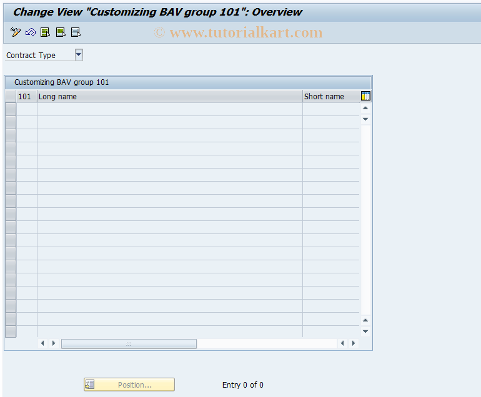Click the left horizontal scroll right arrow
Image resolution: width=481 pixels, height=397 pixels.
pyautogui.click(x=54, y=343)
